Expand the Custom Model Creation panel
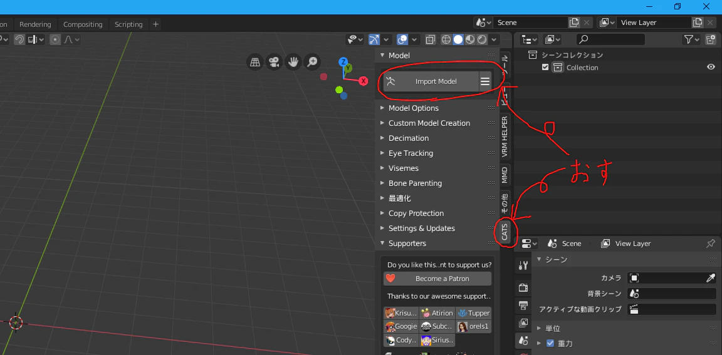722x355 pixels. tap(429, 123)
